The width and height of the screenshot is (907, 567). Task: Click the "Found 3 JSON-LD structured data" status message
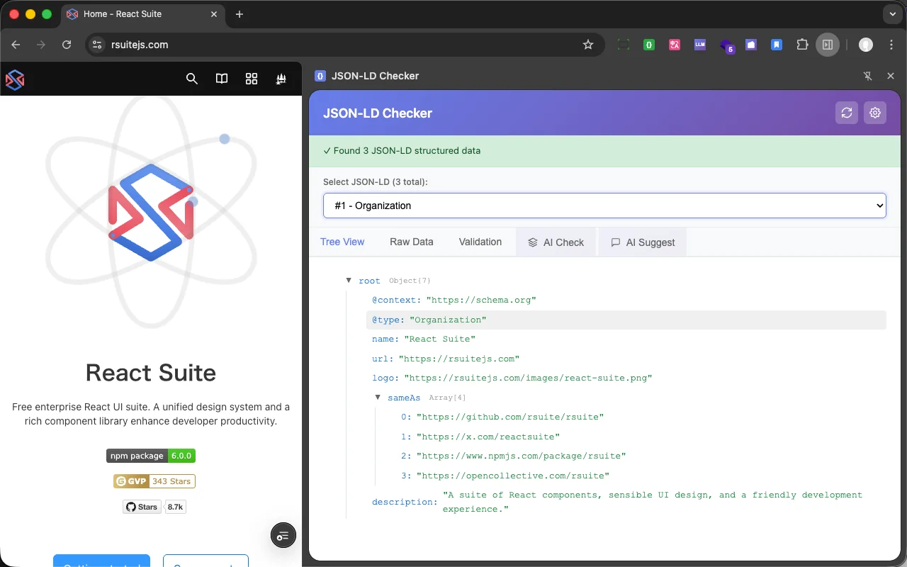click(x=402, y=150)
